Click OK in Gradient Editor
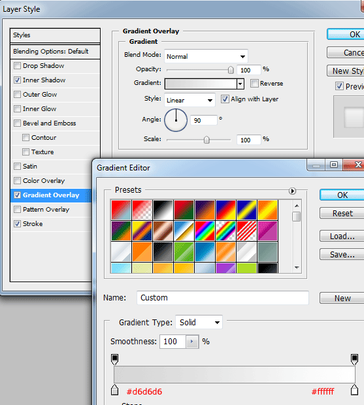 (x=342, y=195)
